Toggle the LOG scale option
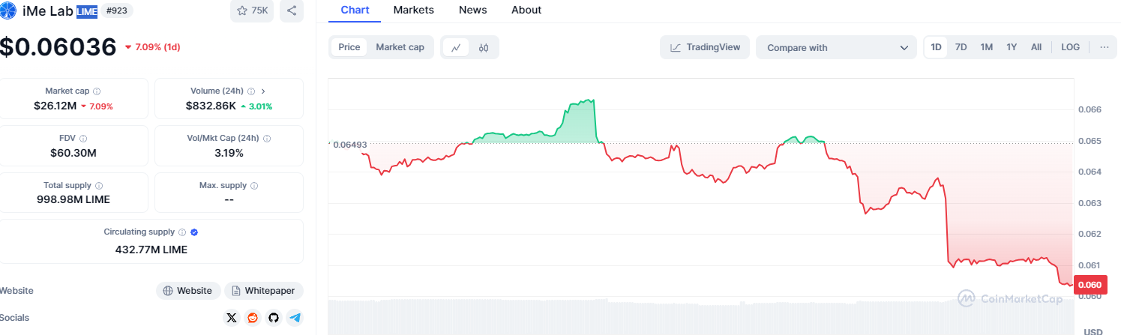The width and height of the screenshot is (1121, 335). (1070, 47)
